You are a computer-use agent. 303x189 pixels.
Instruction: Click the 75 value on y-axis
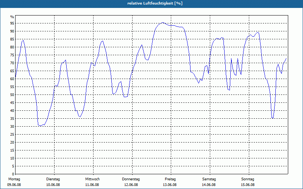click(x=12, y=55)
